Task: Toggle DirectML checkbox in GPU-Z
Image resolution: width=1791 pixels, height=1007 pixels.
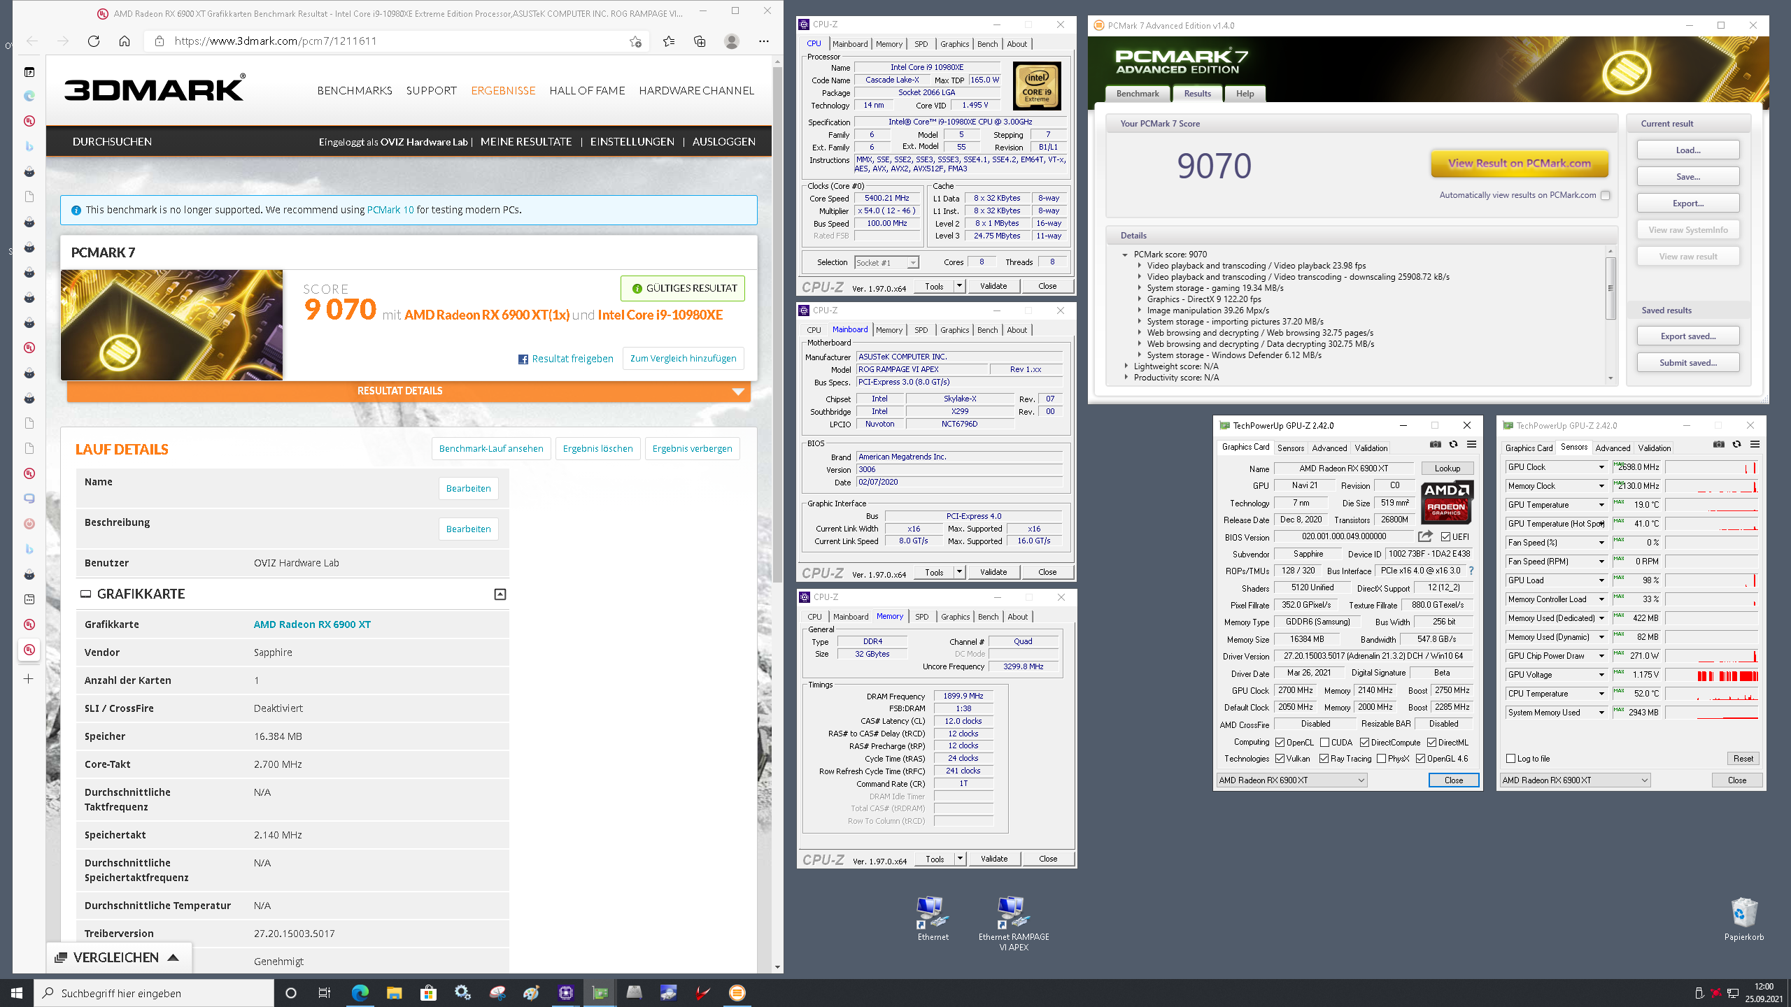Action: [x=1431, y=743]
